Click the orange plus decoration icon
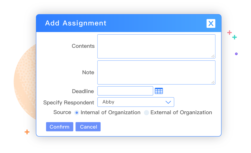251x153 pixels. click(27, 132)
